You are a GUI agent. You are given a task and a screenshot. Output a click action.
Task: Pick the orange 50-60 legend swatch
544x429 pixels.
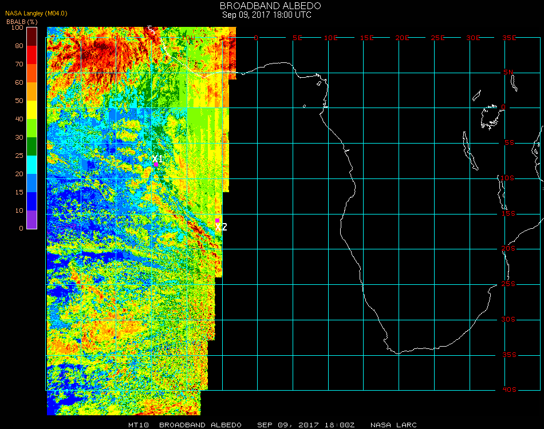[x=32, y=92]
